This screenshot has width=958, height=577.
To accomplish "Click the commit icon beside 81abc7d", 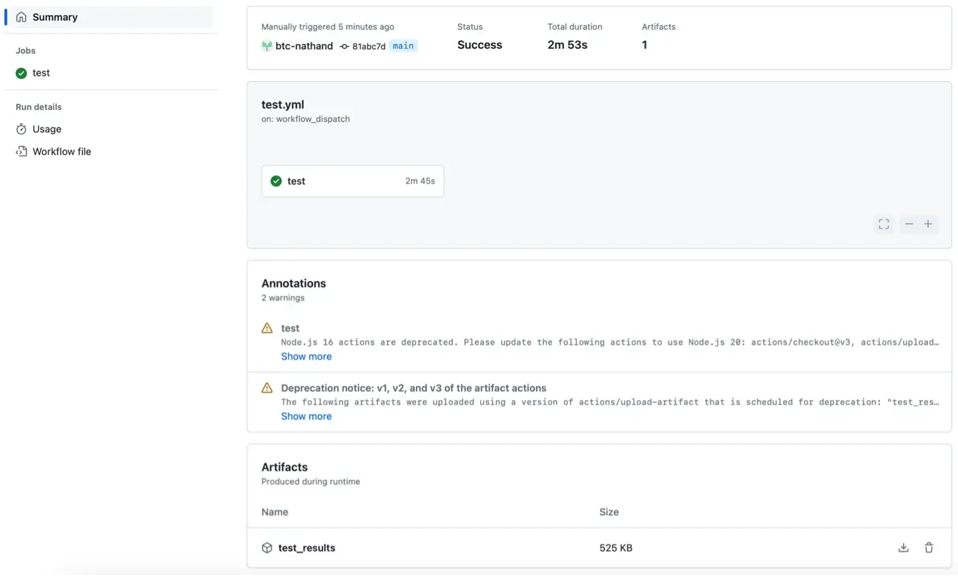I will 344,46.
